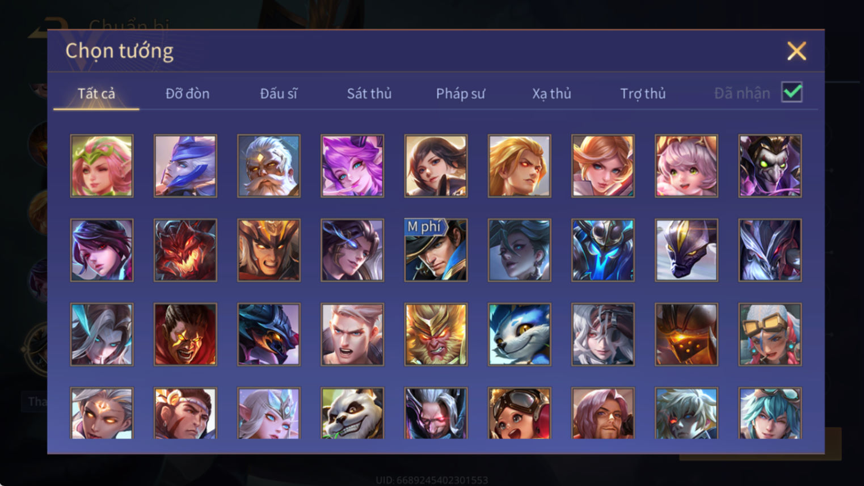This screenshot has width=864, height=486.
Task: Choose the blue armored knight hero
Action: (x=602, y=250)
